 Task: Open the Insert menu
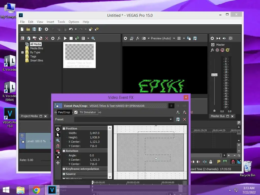(x=50, y=22)
